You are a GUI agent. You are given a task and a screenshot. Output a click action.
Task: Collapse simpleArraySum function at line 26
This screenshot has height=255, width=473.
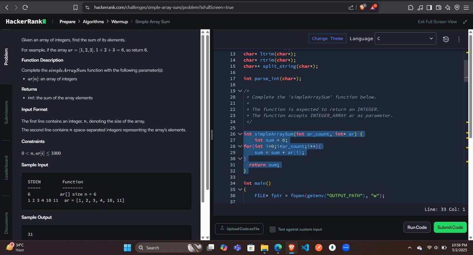click(240, 134)
